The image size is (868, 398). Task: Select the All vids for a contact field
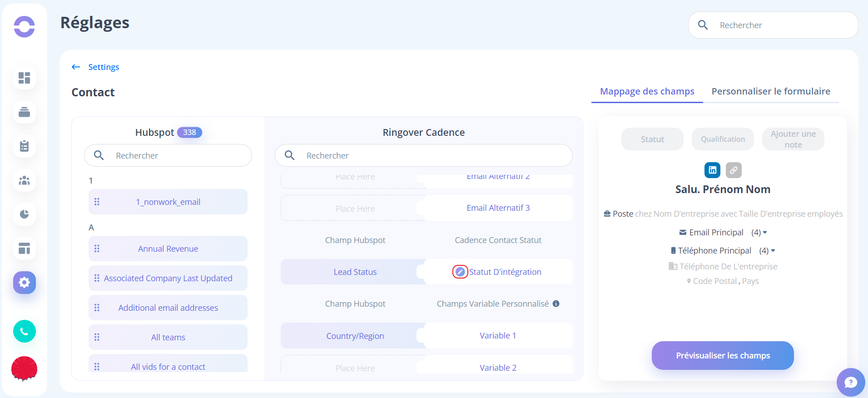tap(168, 363)
